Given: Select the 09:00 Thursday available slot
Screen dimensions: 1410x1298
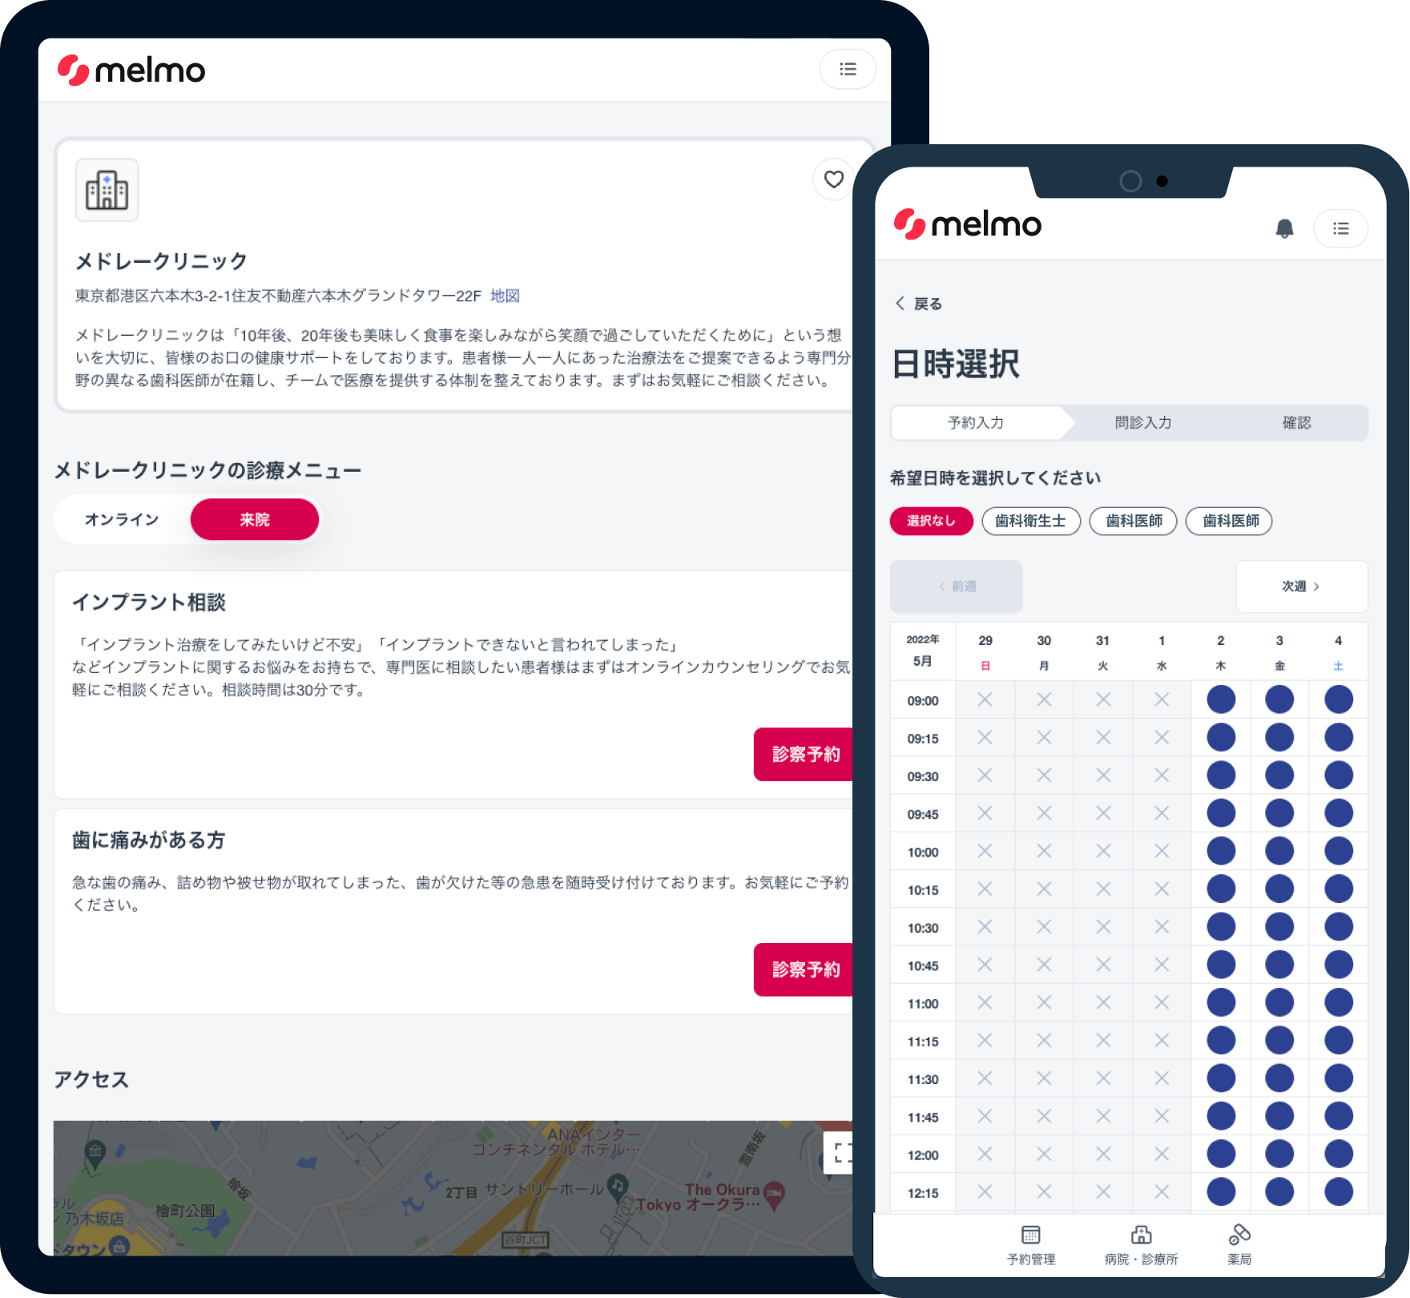Looking at the screenshot, I should click(x=1220, y=699).
